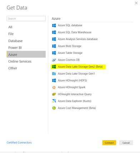140x153 pixels.
Task: Choose Azure Table Storage text
Action: tap(70, 53)
